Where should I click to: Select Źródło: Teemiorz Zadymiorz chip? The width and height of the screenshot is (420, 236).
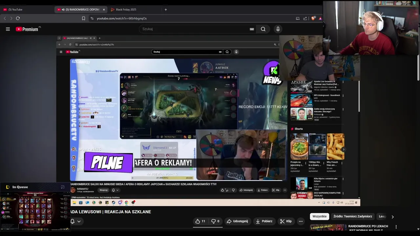(x=353, y=216)
